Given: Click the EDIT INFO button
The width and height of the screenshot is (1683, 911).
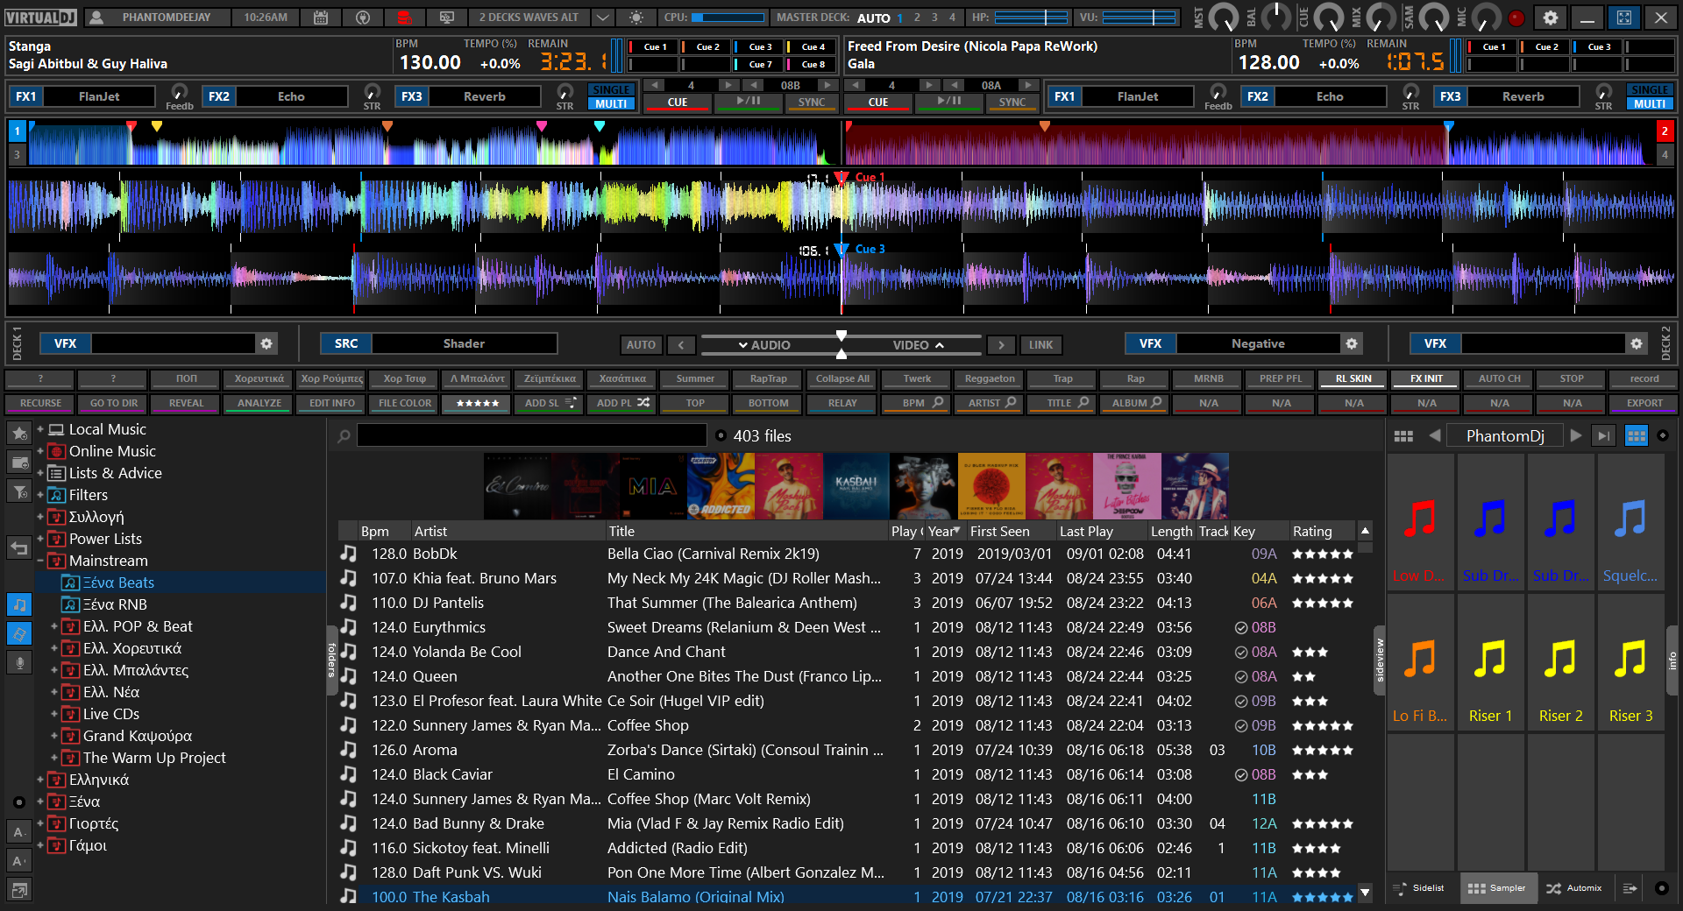Looking at the screenshot, I should click(x=332, y=403).
